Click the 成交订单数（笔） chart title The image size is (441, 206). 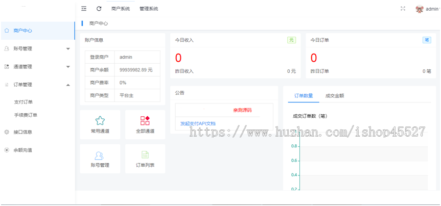tap(310, 116)
